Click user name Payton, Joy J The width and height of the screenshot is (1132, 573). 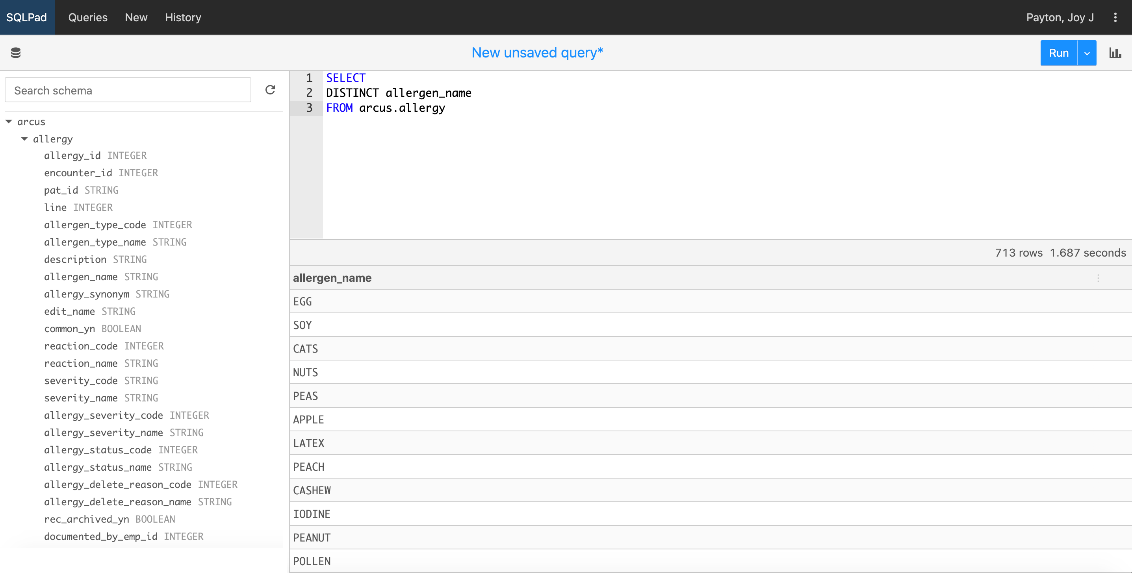click(x=1060, y=17)
